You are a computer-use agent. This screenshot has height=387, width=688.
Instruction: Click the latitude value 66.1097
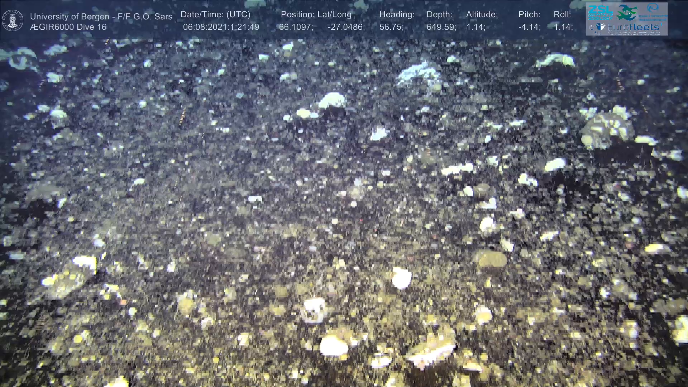click(x=296, y=27)
